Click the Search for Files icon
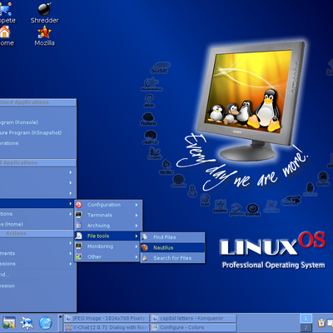The height and width of the screenshot is (333, 333). (x=145, y=258)
